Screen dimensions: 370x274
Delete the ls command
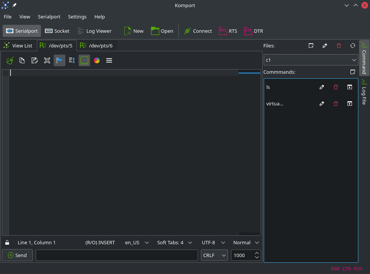(x=336, y=87)
